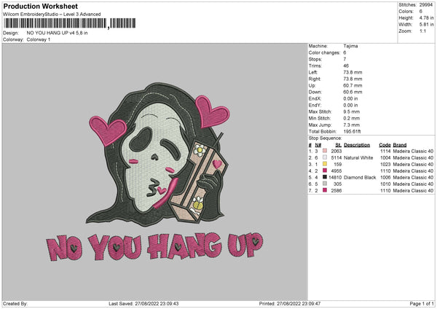Click the Diamond Black color swatch

click(x=323, y=177)
